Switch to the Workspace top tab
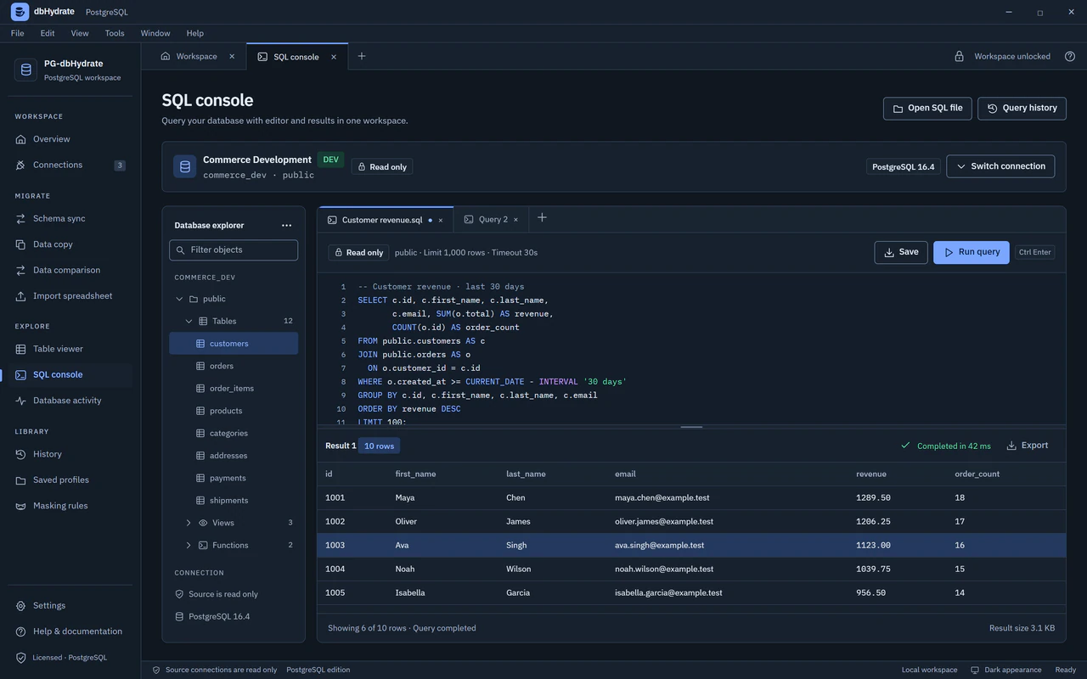 [196, 57]
